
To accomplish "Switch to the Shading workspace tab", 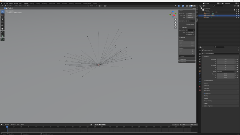I will (58, 3).
